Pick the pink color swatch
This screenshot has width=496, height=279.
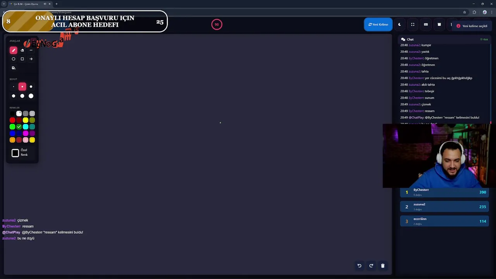26,140
